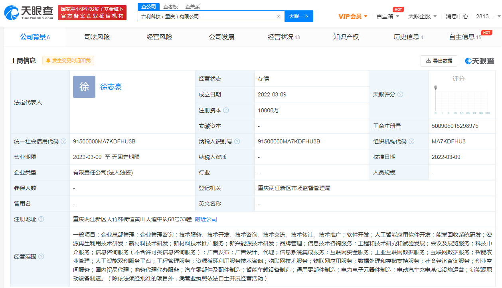Image resolution: width=502 pixels, height=288 pixels.
Task: Click the help icon beside 经营范围
Action: click(x=41, y=257)
